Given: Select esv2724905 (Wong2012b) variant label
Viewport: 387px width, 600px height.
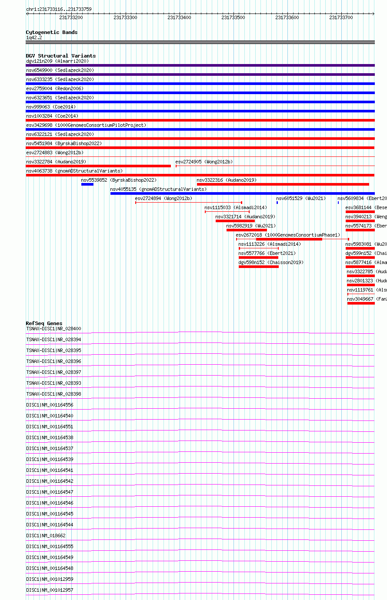Looking at the screenshot, I should (204, 162).
